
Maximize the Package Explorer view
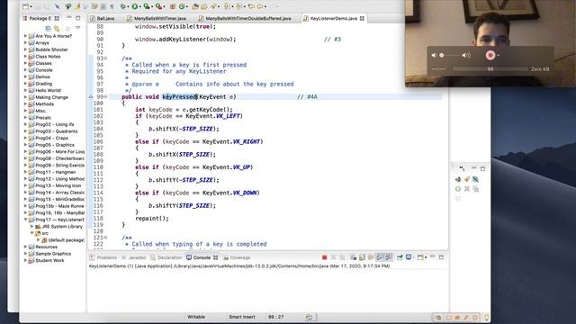78,18
